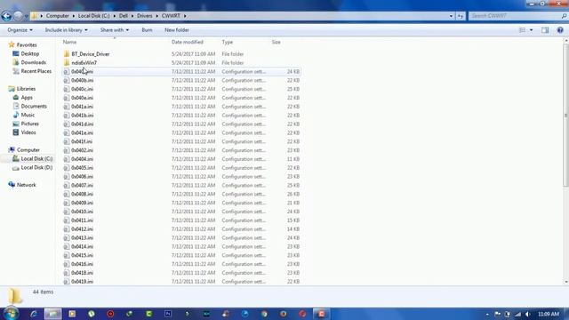
Task: Open Internet Explorer from taskbar
Action: click(x=34, y=314)
